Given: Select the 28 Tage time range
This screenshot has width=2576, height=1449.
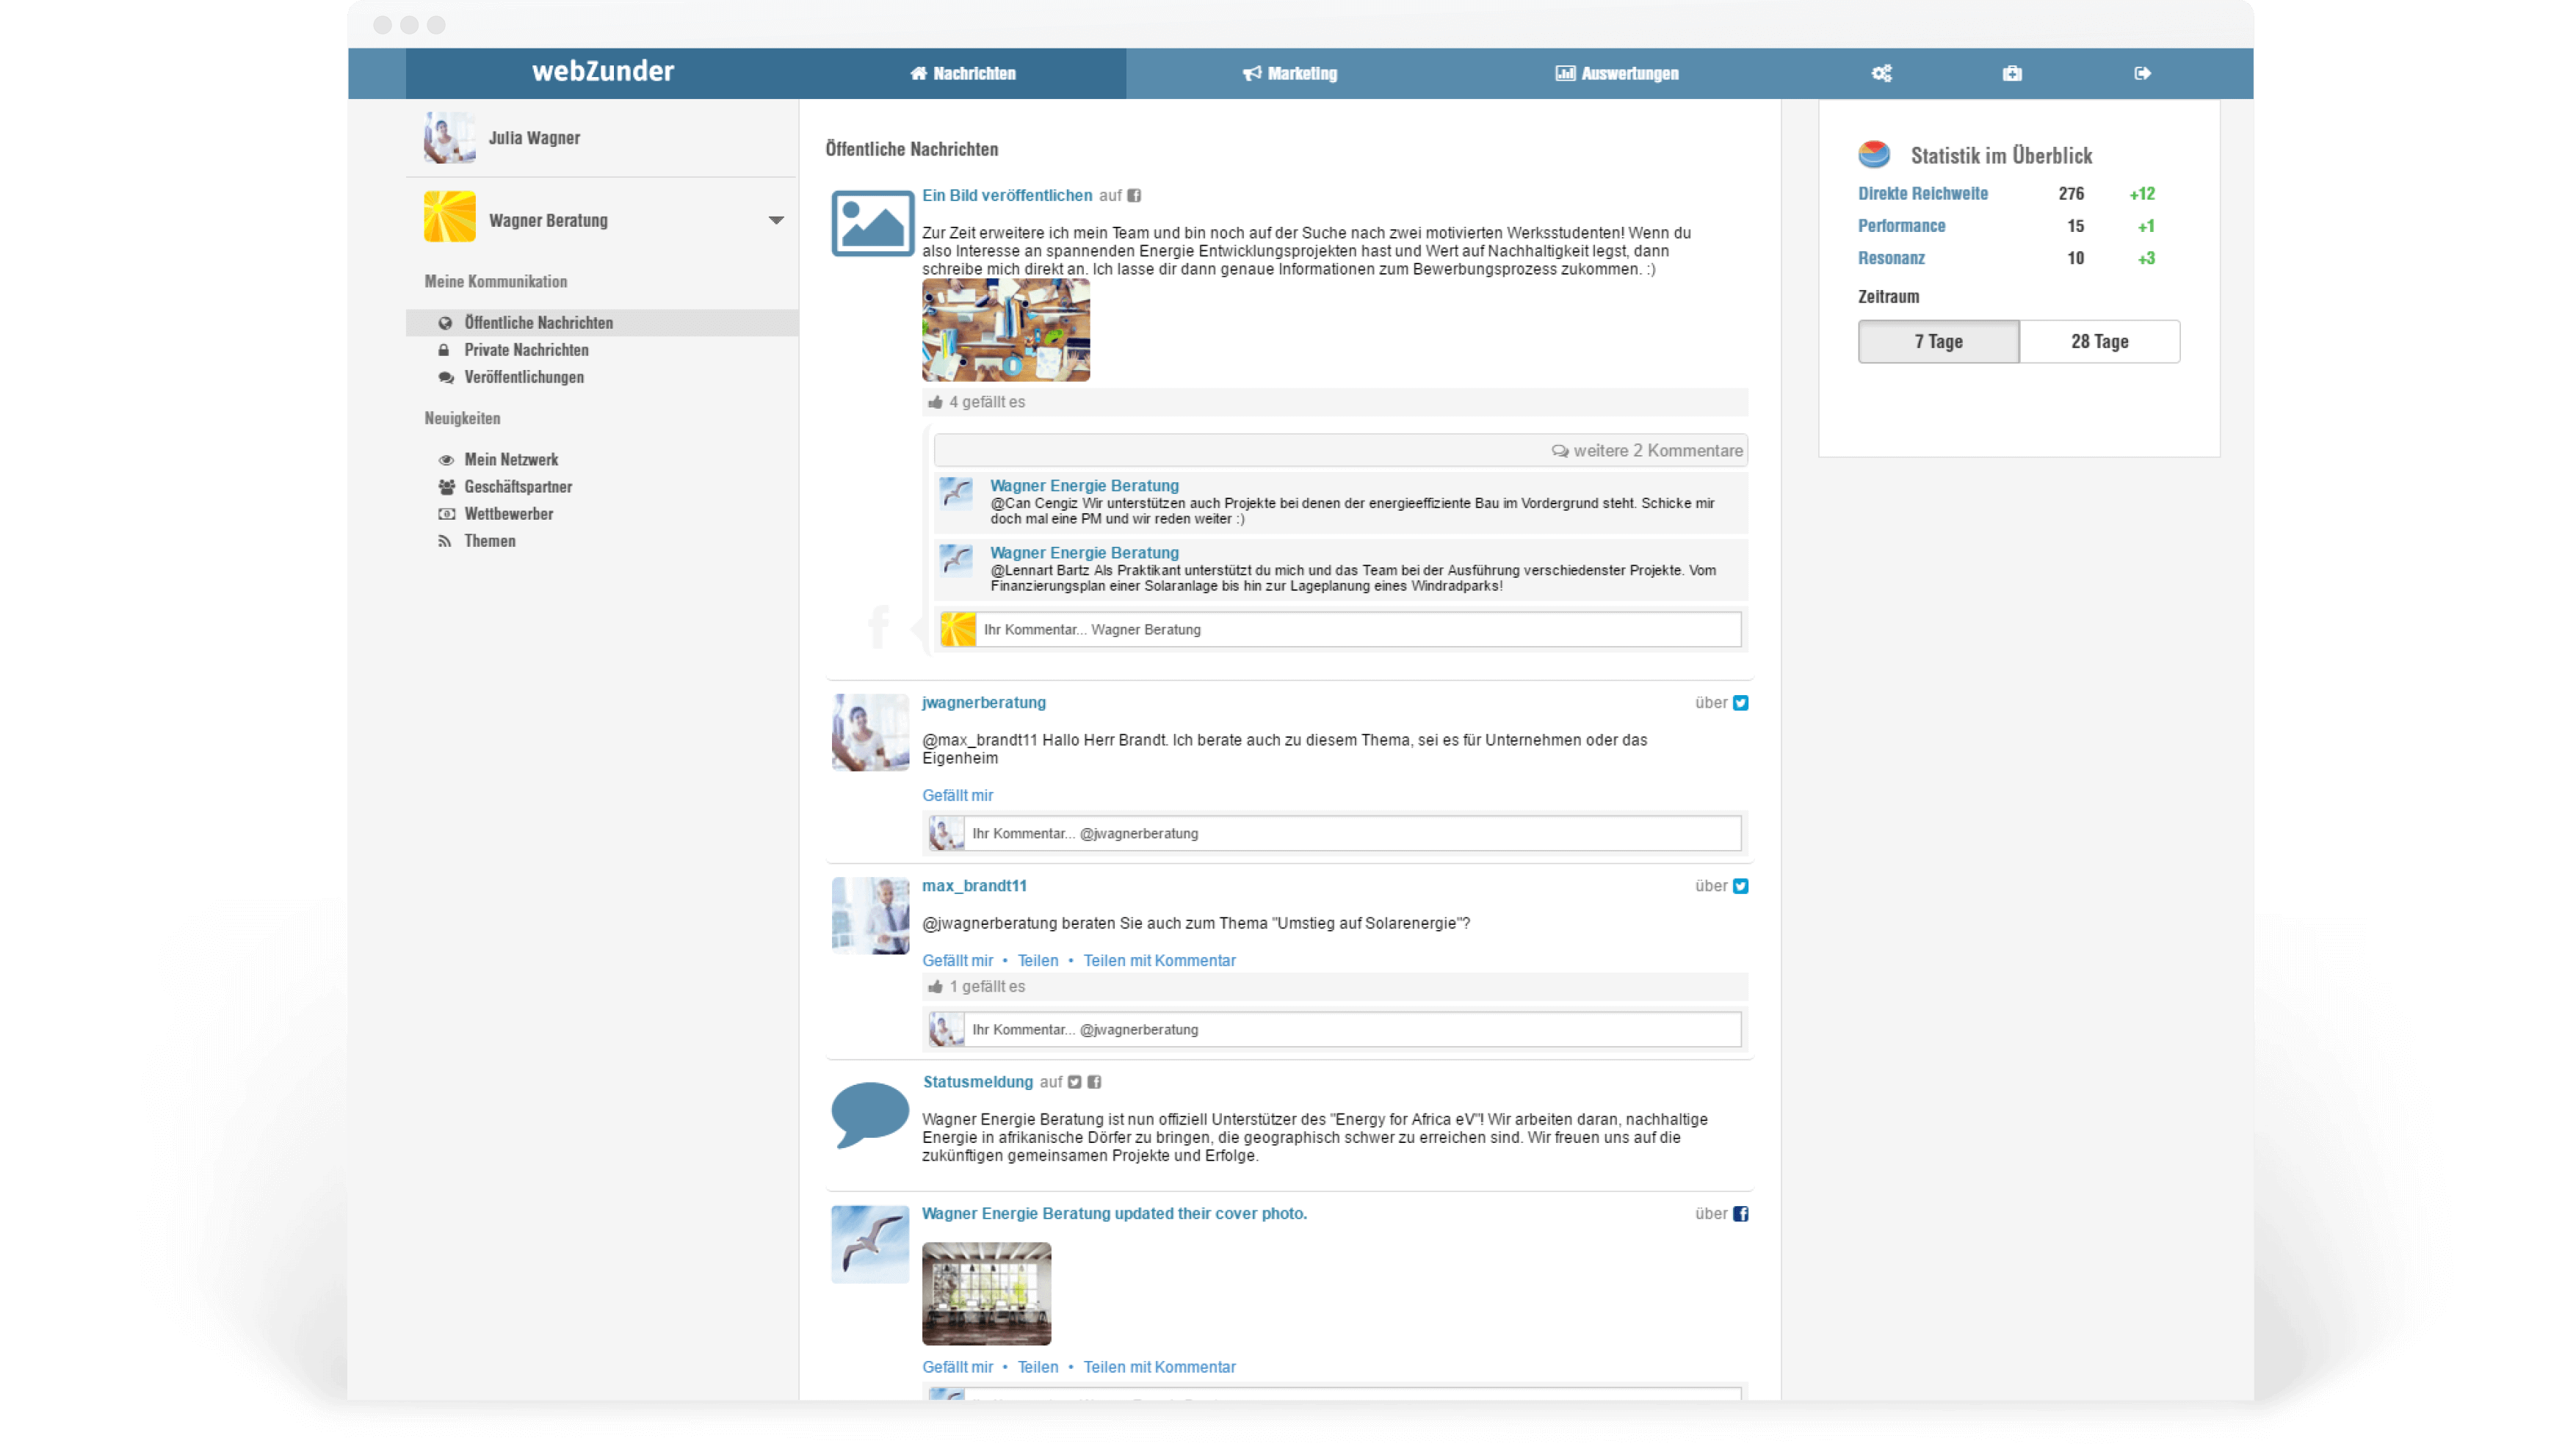Looking at the screenshot, I should pyautogui.click(x=2099, y=342).
